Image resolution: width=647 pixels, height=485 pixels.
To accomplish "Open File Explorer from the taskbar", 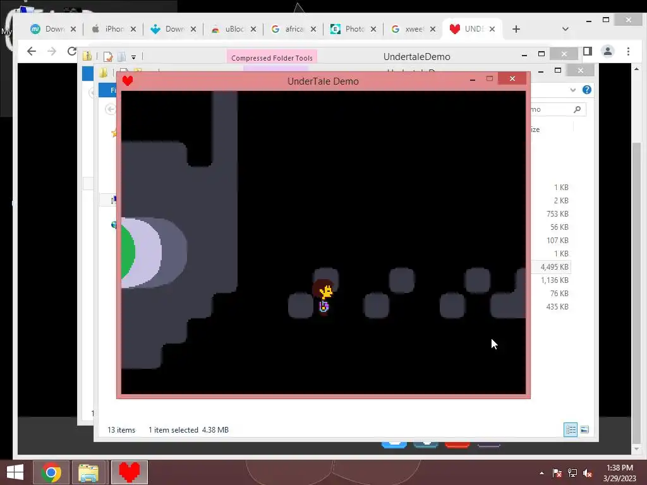I will click(88, 472).
